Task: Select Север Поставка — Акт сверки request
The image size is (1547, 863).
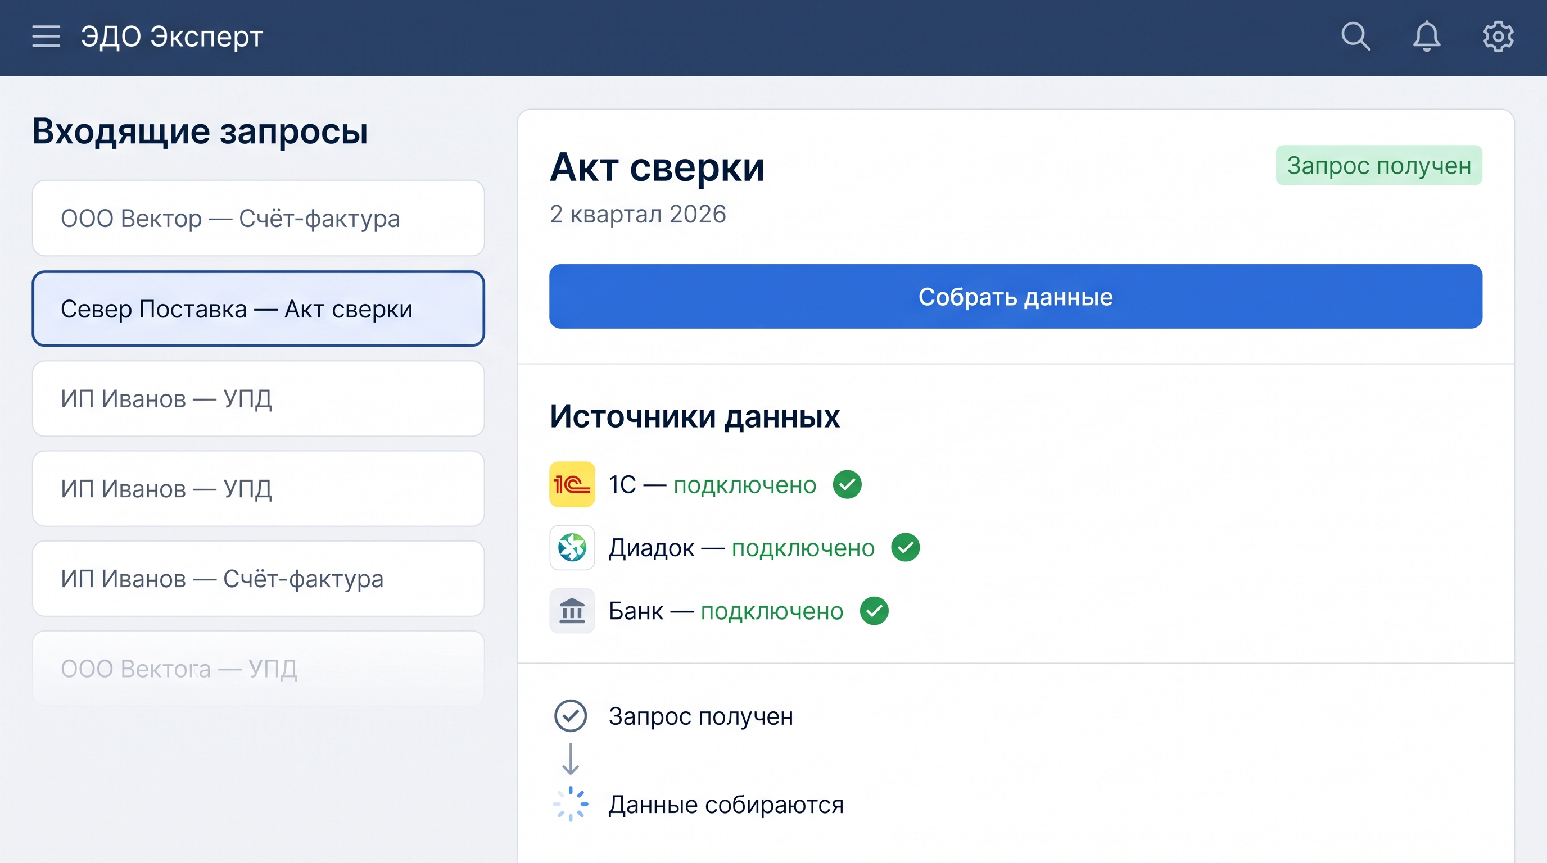Action: point(258,308)
